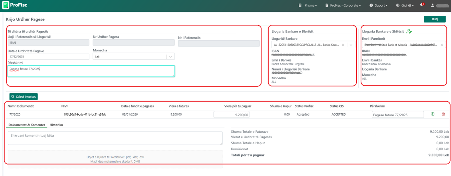Open the Gjuhët language menu
Image resolution: width=451 pixels, height=176 pixels.
(405, 6)
